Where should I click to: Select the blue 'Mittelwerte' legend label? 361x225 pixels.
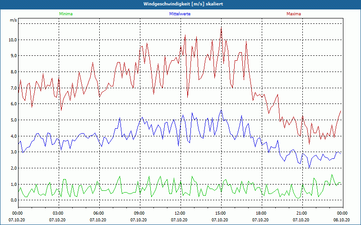tap(180, 14)
